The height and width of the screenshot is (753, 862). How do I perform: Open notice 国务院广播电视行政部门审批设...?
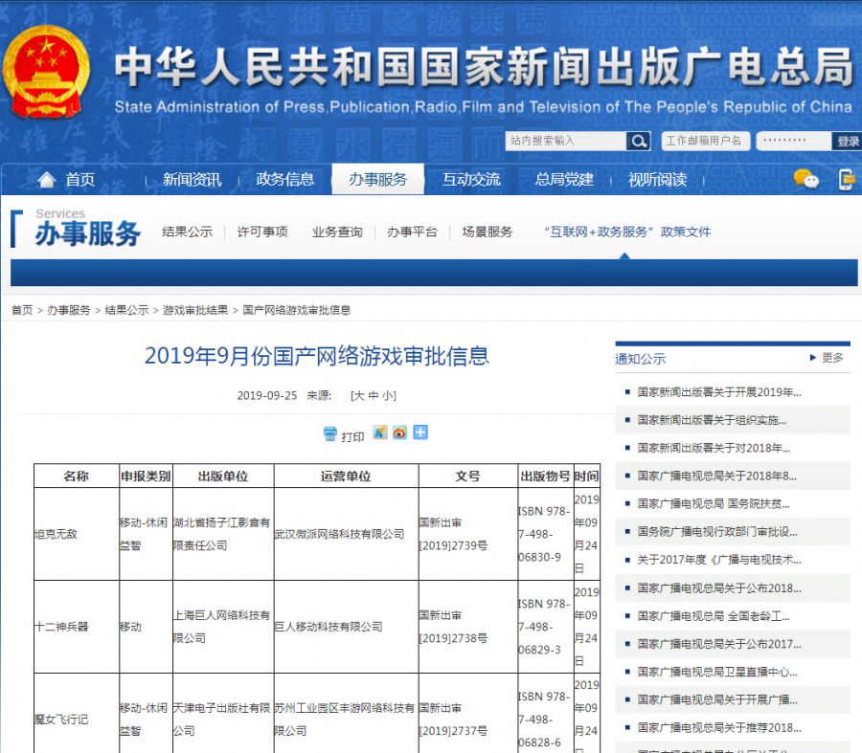coord(717,532)
